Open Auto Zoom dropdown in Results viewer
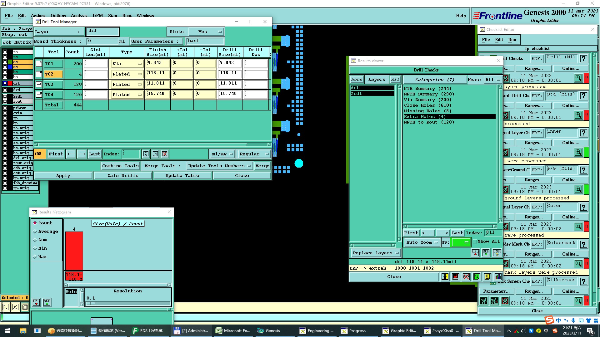The image size is (600, 337). click(422, 242)
